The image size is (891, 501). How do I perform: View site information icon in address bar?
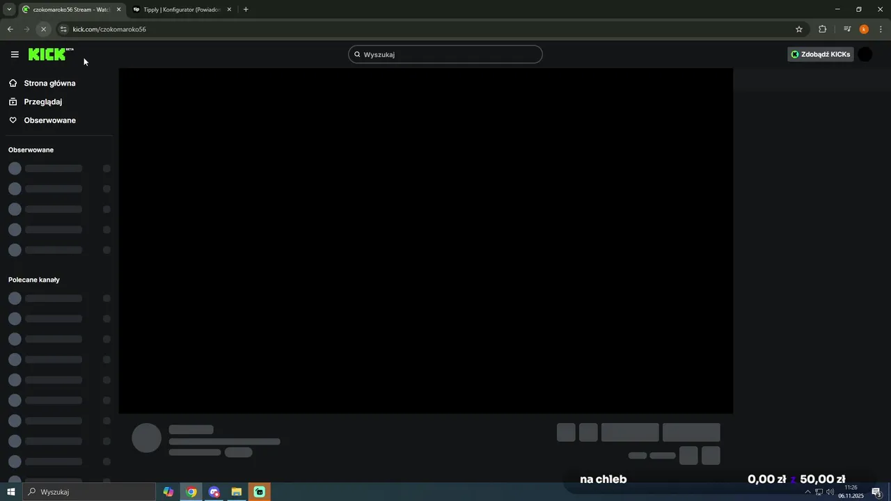tap(63, 29)
